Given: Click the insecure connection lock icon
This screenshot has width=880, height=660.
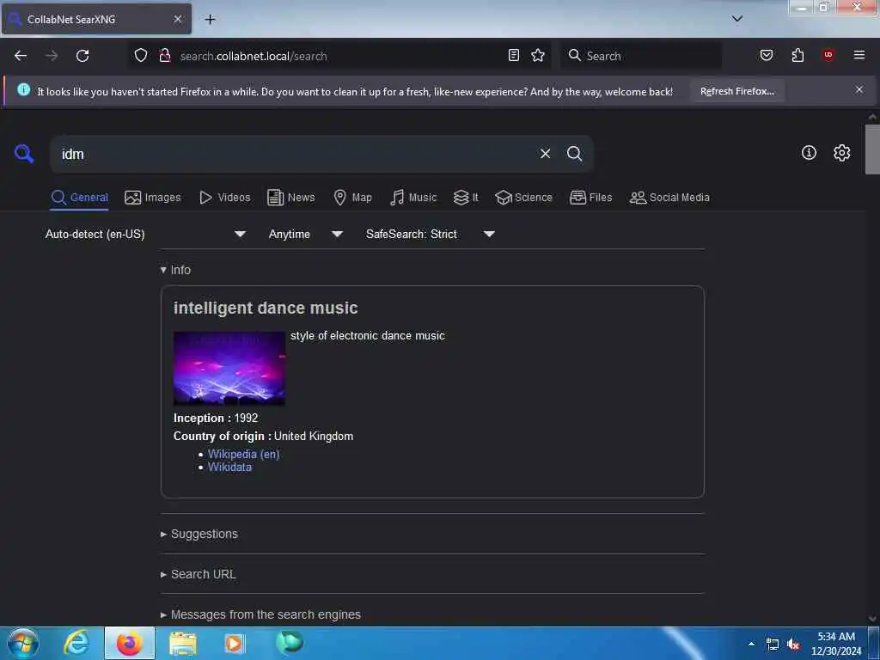Looking at the screenshot, I should click(164, 55).
